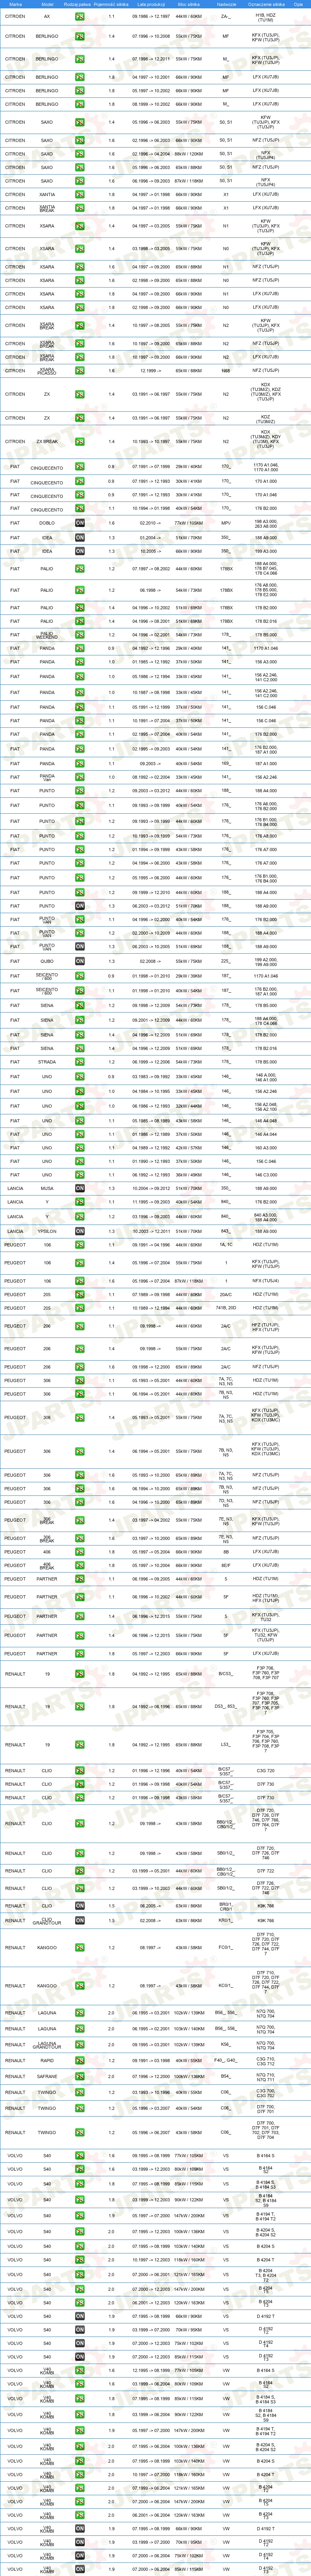The height and width of the screenshot is (2576, 311).
Task: Click the ZX BREAK model cell
Action: (47, 441)
